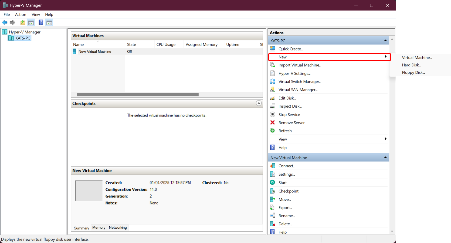The image size is (451, 243).
Task: Toggle the Show/Hide Console Tree toolbar icon
Action: click(31, 22)
